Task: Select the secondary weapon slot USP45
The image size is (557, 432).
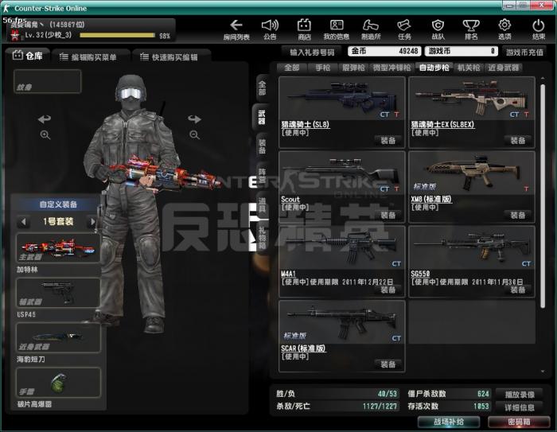Action: (58, 293)
